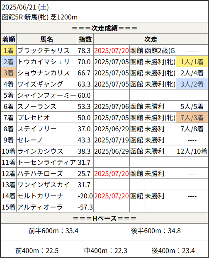Image resolution: width=209 pixels, height=258 pixels.
Task: Open トウカイマシェリ horse entry
Action: (x=44, y=62)
